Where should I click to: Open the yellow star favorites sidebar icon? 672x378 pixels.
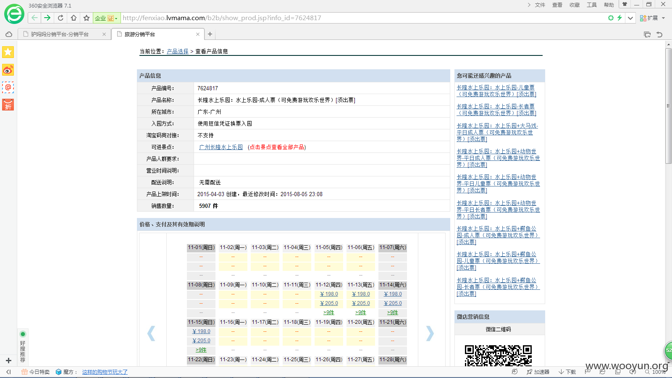8,52
